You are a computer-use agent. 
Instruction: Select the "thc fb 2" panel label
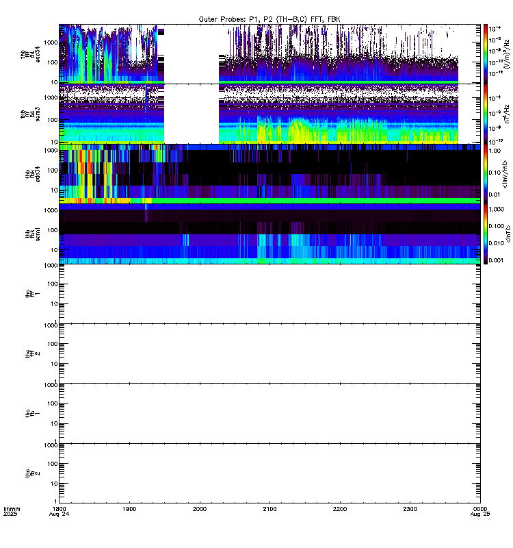click(33, 473)
